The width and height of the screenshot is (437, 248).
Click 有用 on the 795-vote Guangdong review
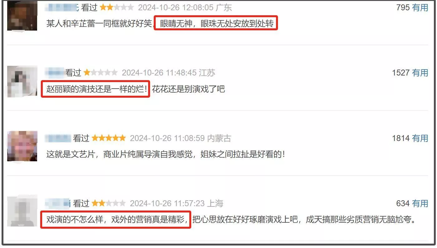pos(420,7)
